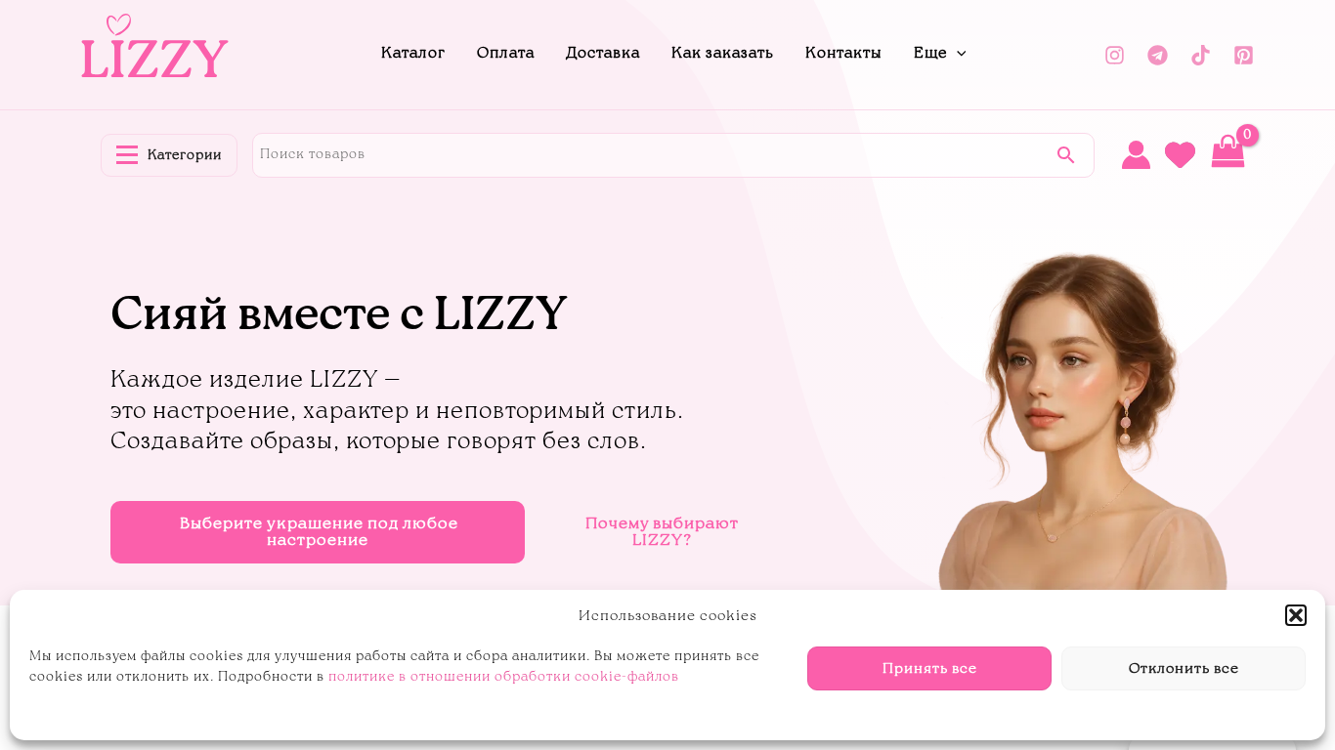View the favorites heart wishlist icon
This screenshot has height=750, width=1335.
click(x=1180, y=155)
